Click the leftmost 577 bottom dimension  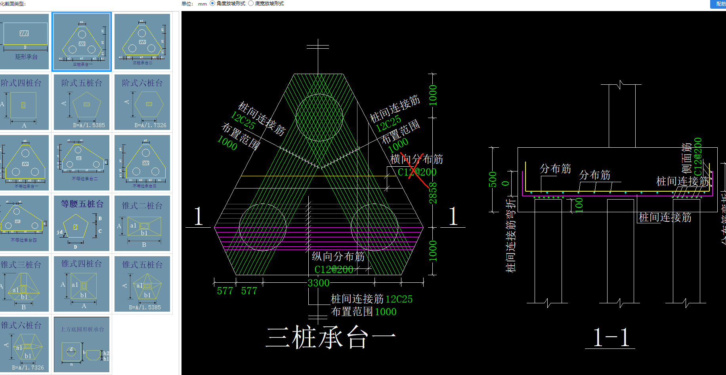click(x=225, y=291)
